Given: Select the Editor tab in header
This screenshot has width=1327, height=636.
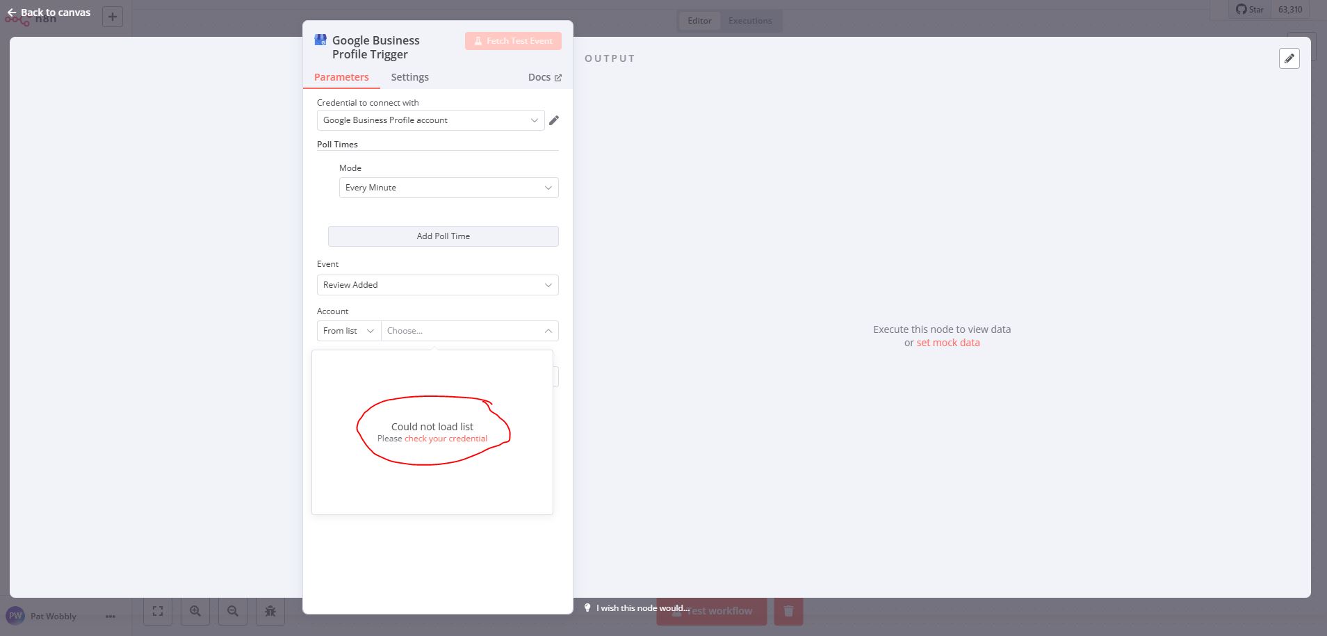Looking at the screenshot, I should pyautogui.click(x=699, y=21).
